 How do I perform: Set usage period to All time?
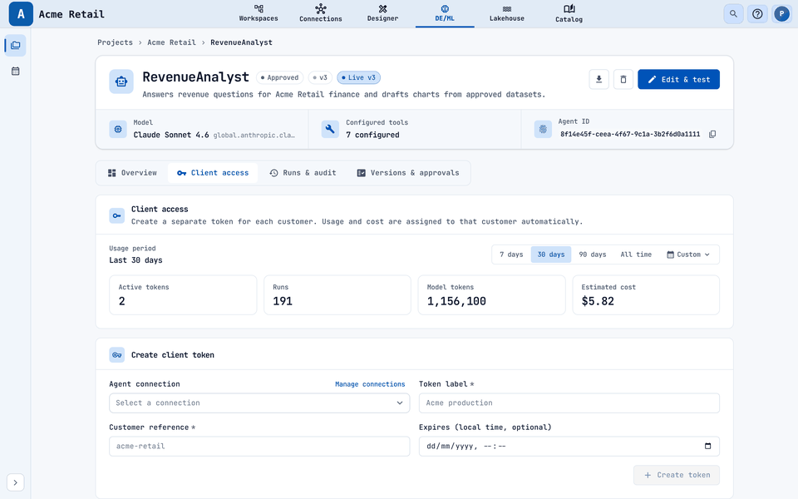(636, 254)
